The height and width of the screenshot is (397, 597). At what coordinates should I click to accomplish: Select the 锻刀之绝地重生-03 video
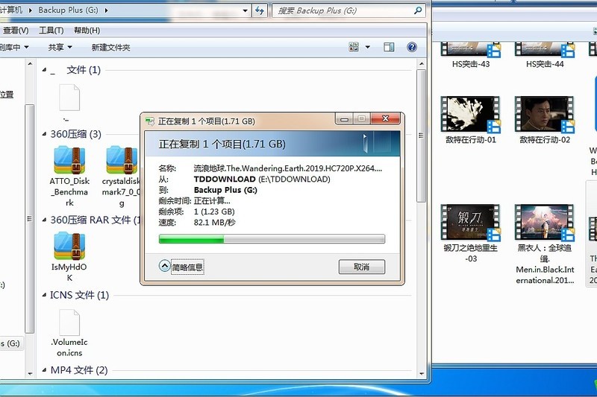(x=471, y=223)
